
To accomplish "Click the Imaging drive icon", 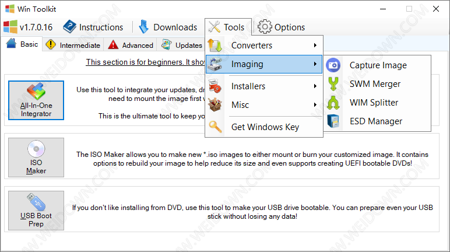I will tap(215, 64).
